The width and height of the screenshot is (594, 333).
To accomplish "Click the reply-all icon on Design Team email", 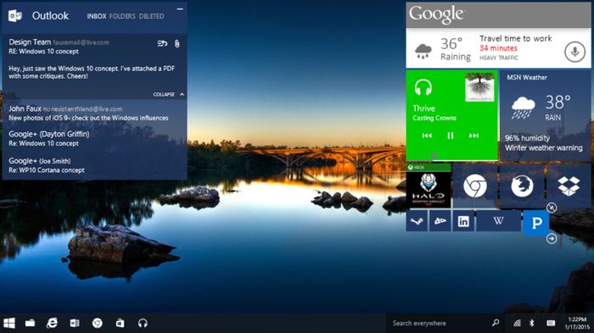I will (162, 43).
